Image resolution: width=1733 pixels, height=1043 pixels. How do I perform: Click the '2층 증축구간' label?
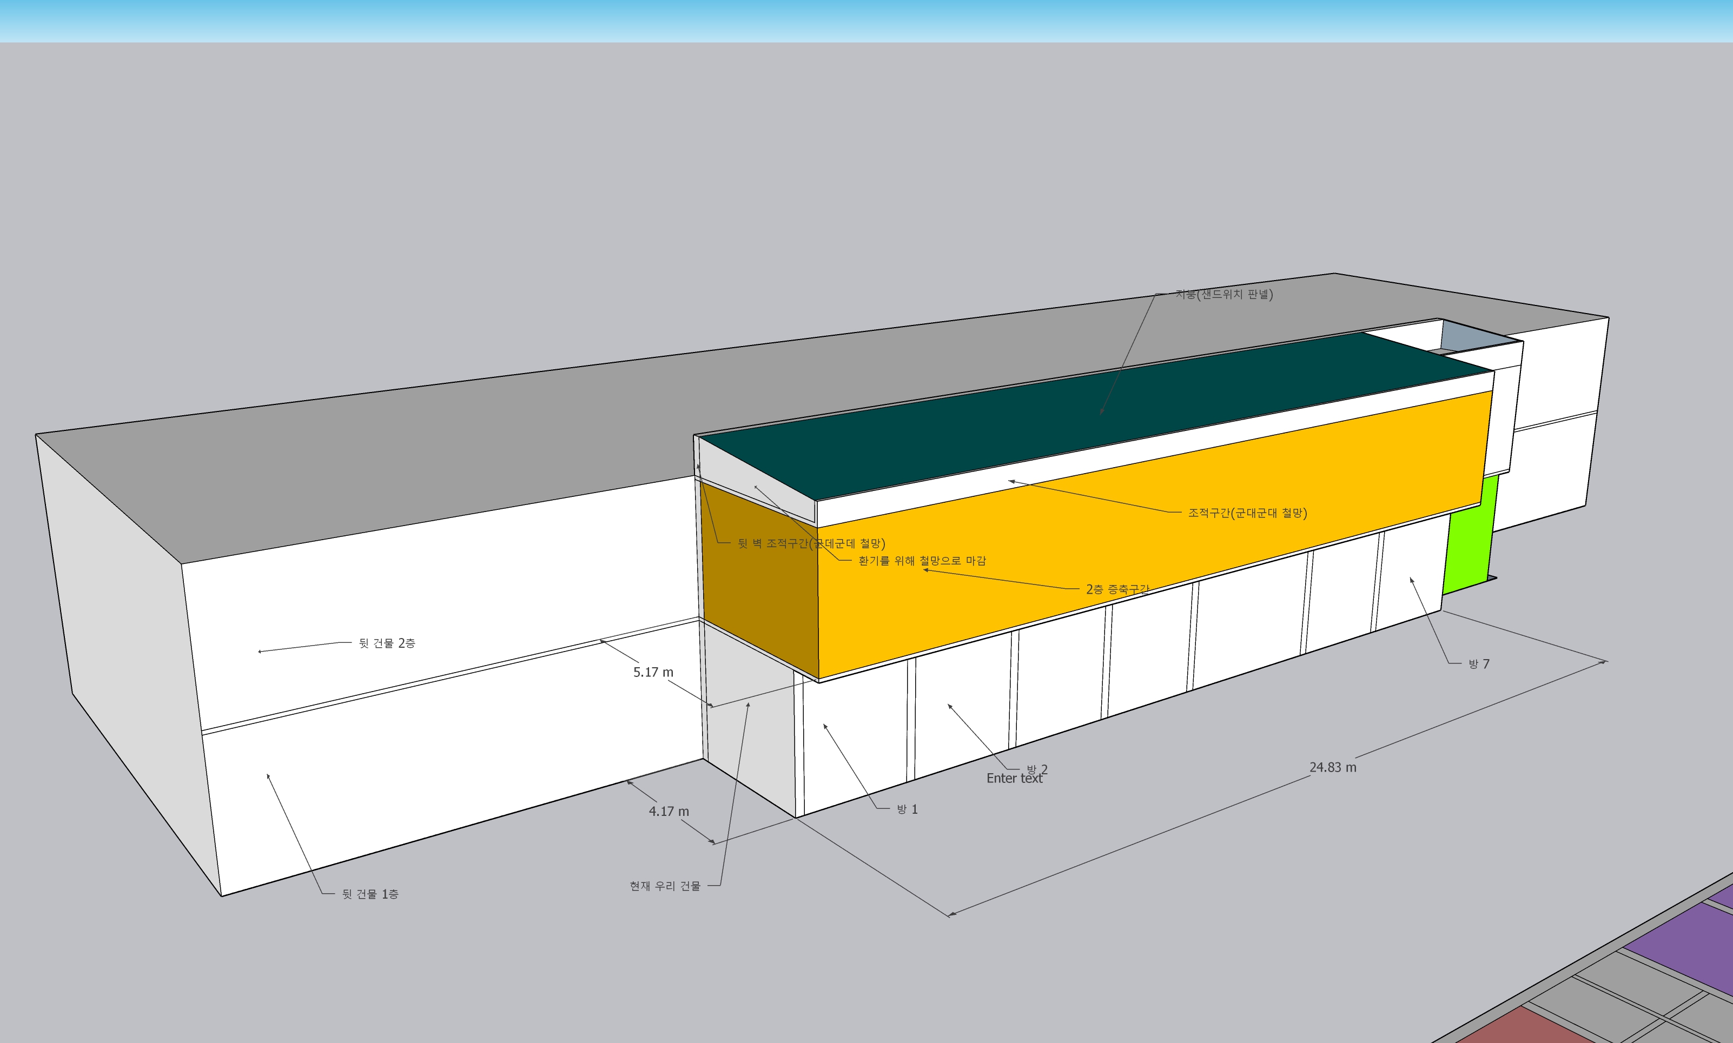(1117, 589)
